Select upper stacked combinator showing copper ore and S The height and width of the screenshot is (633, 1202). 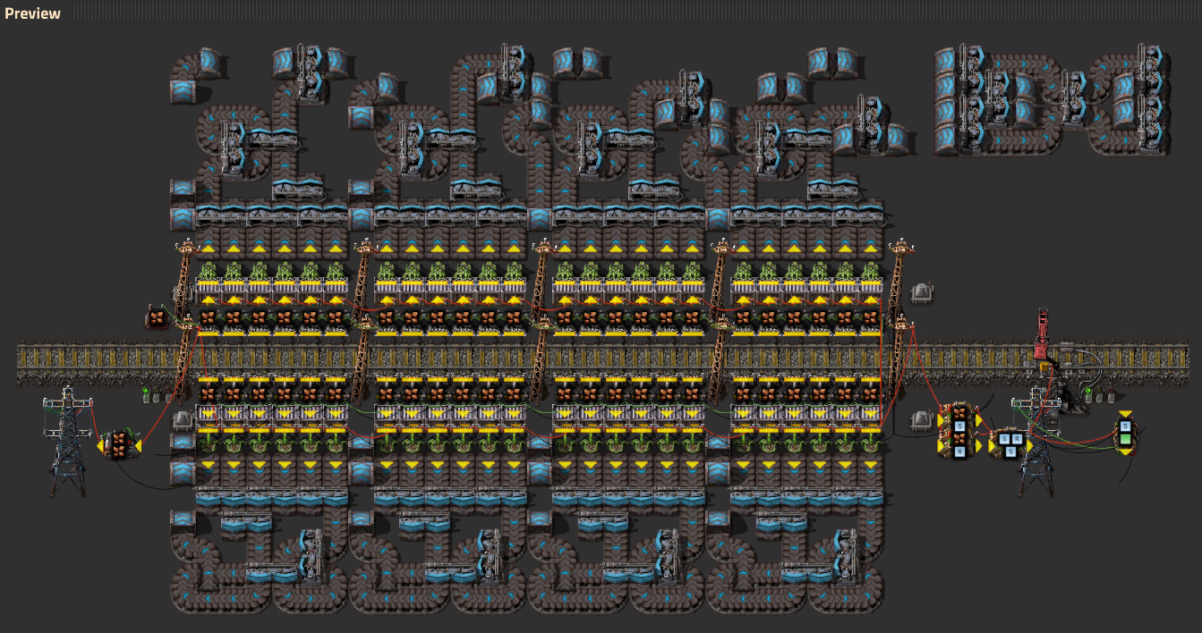click(959, 418)
